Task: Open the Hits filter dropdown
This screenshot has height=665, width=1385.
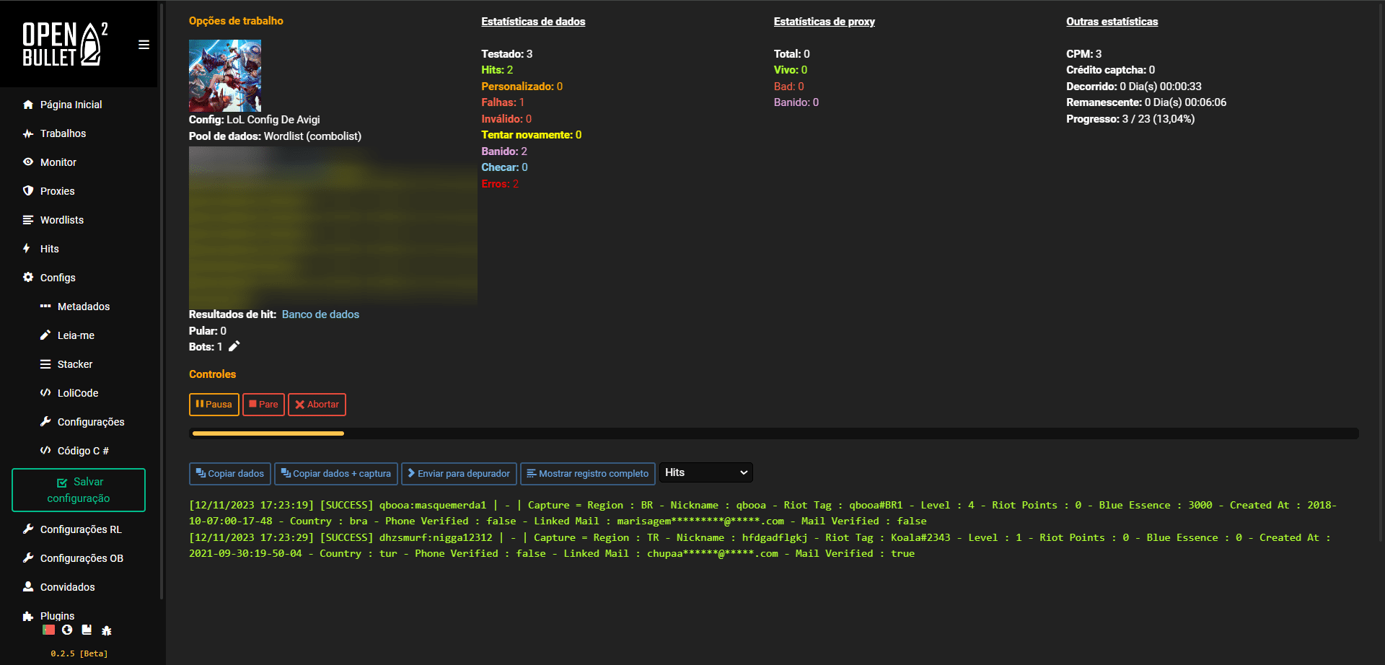Action: click(x=706, y=472)
